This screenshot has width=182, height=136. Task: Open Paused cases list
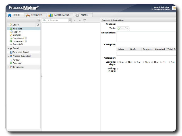pyautogui.click(x=18, y=44)
